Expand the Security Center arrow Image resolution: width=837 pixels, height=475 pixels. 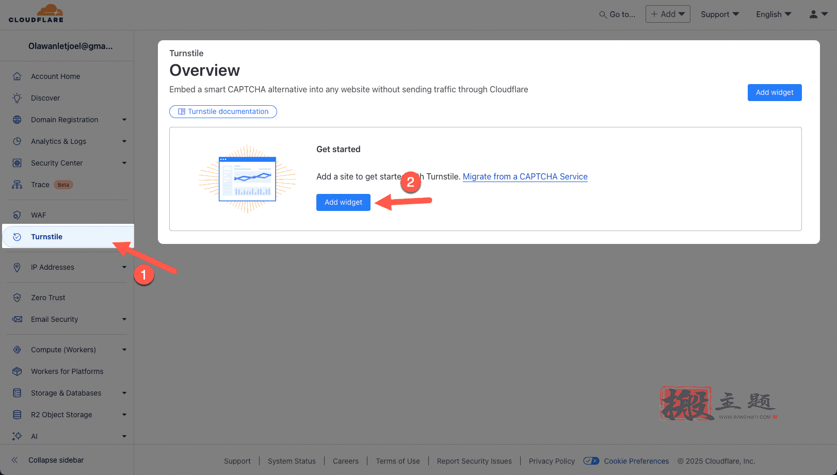coord(124,163)
